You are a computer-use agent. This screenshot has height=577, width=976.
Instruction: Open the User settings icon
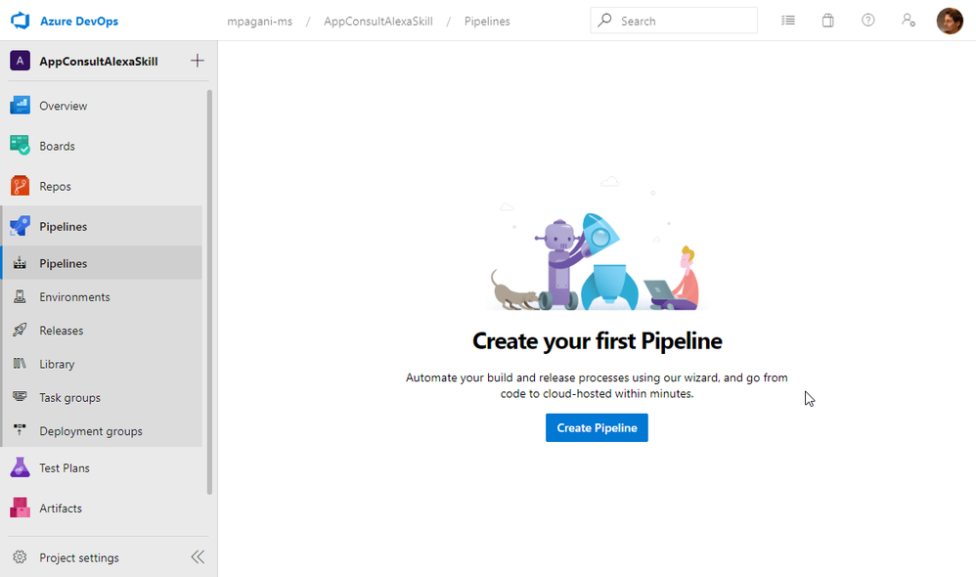pyautogui.click(x=909, y=21)
